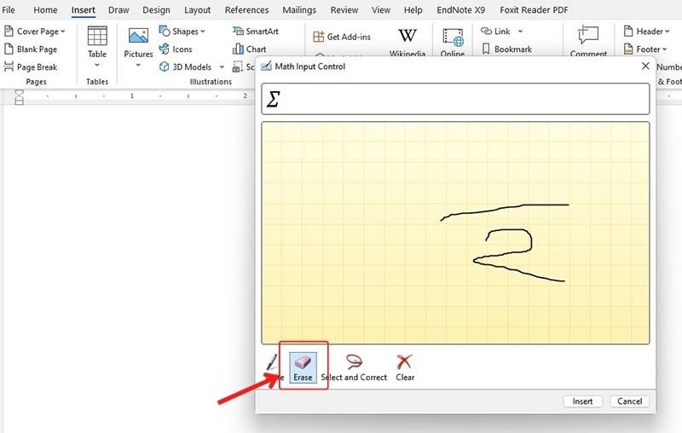The height and width of the screenshot is (433, 682).
Task: Open the Shapes dropdown
Action: click(182, 32)
